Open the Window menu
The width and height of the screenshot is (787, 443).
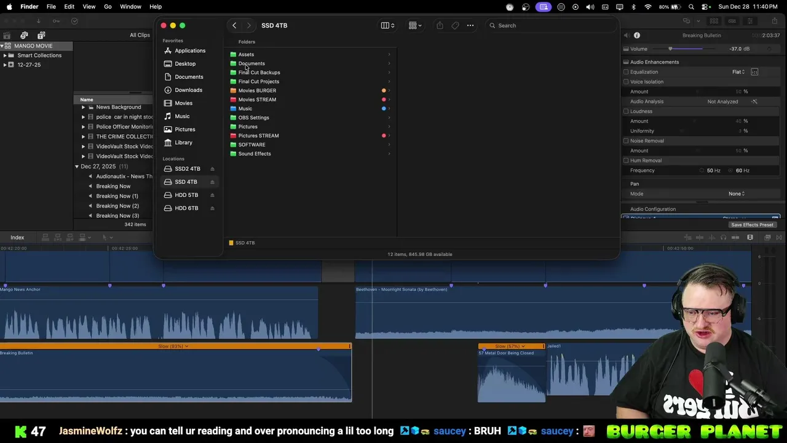[x=130, y=7]
